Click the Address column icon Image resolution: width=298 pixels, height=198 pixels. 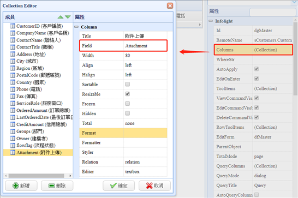pos(13,54)
